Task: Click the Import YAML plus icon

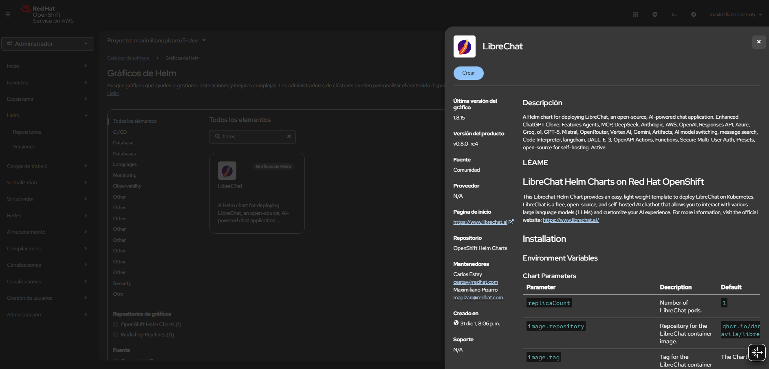Action: click(x=655, y=14)
